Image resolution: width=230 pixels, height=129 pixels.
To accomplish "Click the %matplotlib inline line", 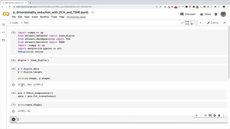I will pos(31,52).
